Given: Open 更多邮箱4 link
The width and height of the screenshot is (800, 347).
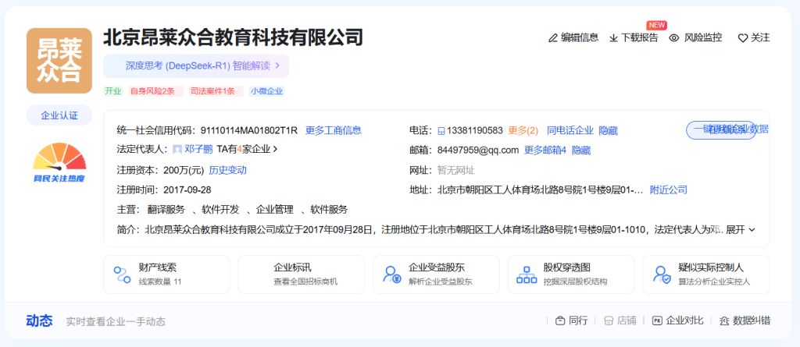Looking at the screenshot, I should [x=545, y=150].
